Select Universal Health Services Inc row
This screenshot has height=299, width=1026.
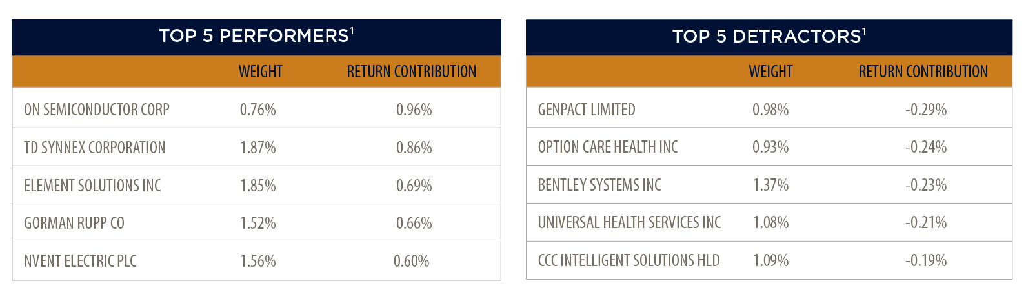[x=769, y=222]
